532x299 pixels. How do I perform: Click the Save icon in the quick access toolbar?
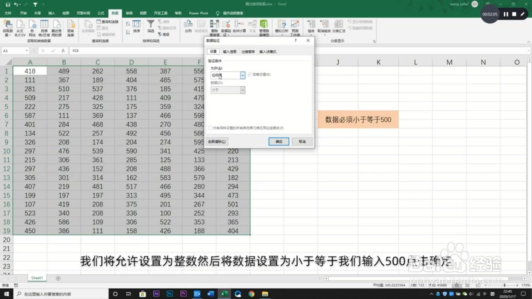click(7, 5)
